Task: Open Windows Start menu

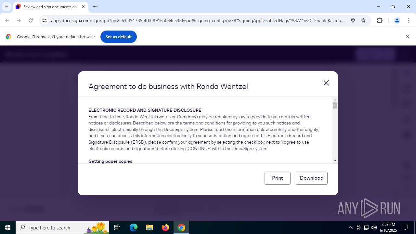Action: [8, 227]
